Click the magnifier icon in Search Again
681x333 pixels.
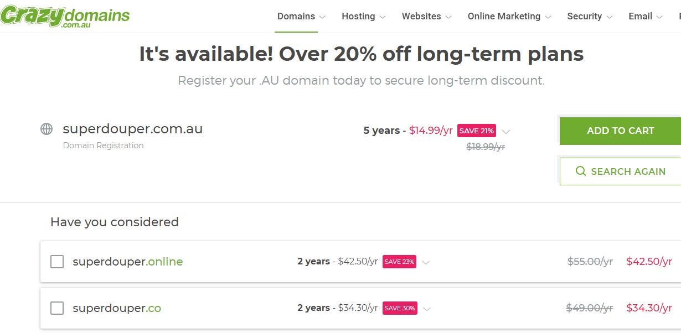pos(581,171)
